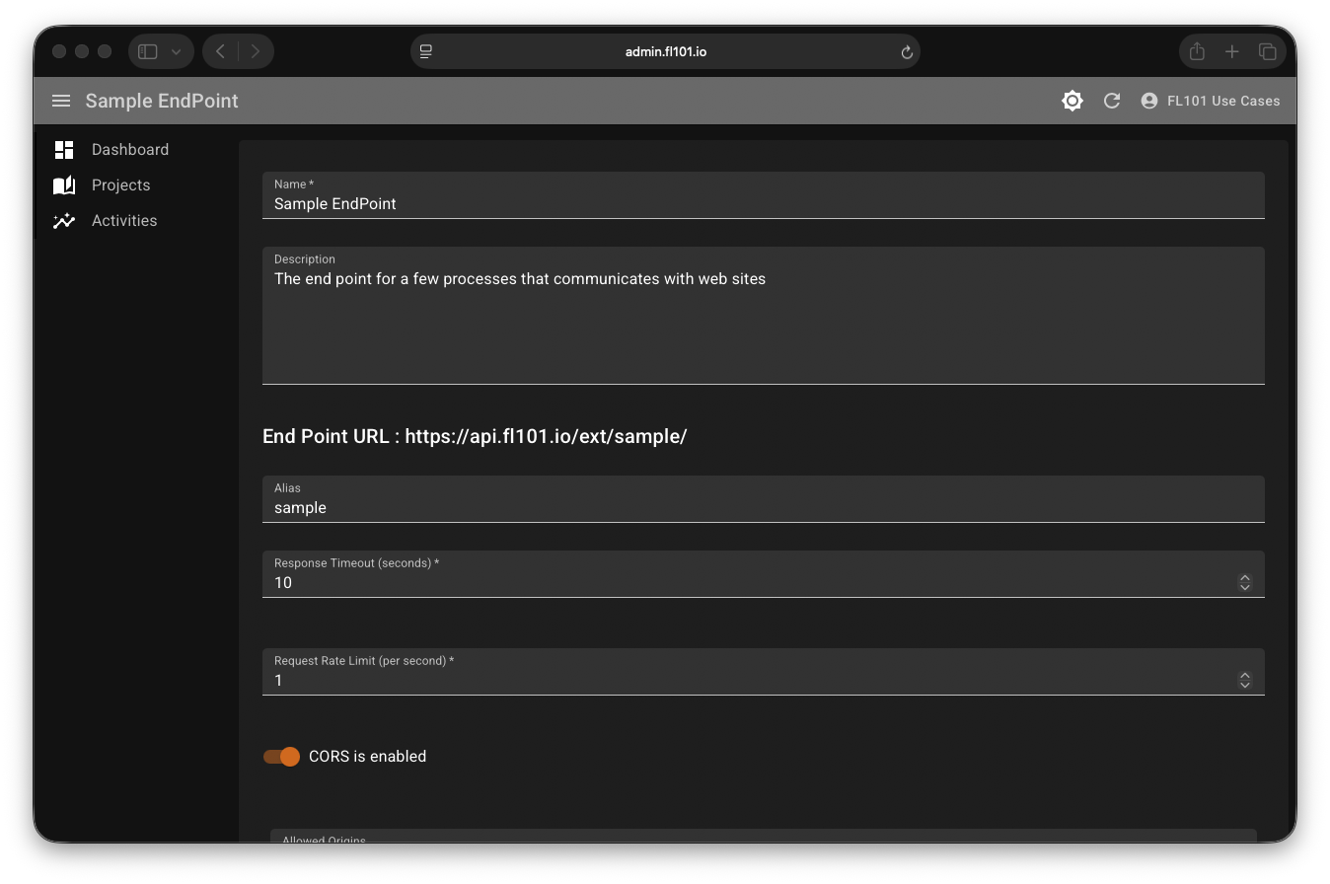
Task: Reload page using Safari's reload icon
Action: click(x=907, y=52)
